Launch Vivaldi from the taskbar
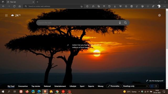The width and height of the screenshot is (168, 94). (x=21, y=92)
